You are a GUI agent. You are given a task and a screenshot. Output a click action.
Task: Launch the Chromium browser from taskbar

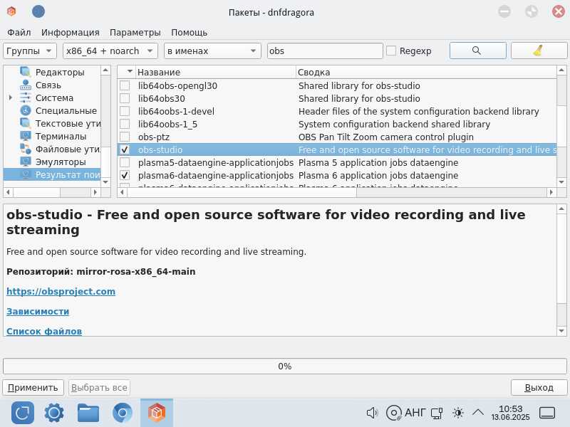click(x=123, y=413)
